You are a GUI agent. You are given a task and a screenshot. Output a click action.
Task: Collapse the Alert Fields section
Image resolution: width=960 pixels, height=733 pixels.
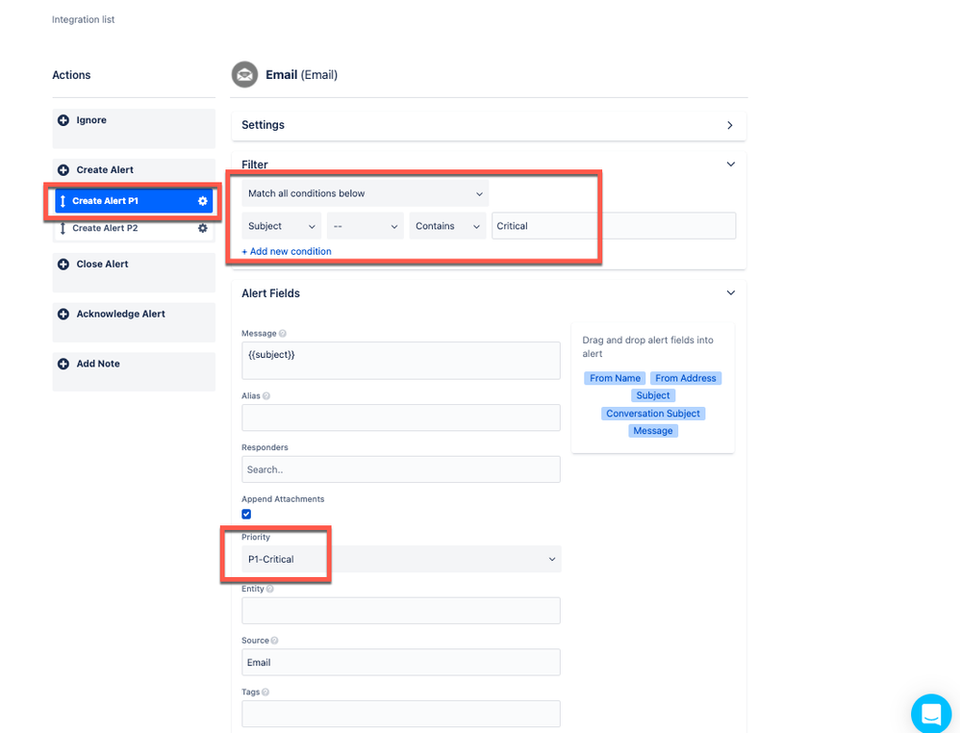pyautogui.click(x=730, y=292)
